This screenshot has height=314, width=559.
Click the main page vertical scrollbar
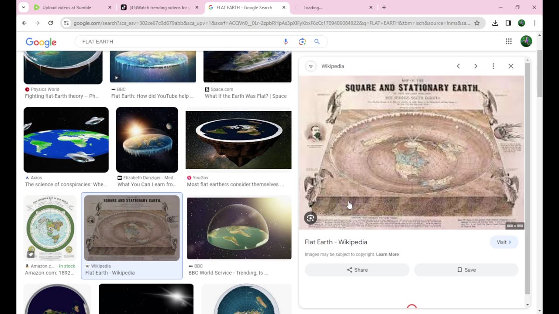click(540, 74)
